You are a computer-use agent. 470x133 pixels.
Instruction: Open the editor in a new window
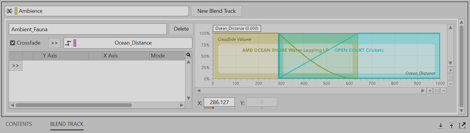point(462,126)
